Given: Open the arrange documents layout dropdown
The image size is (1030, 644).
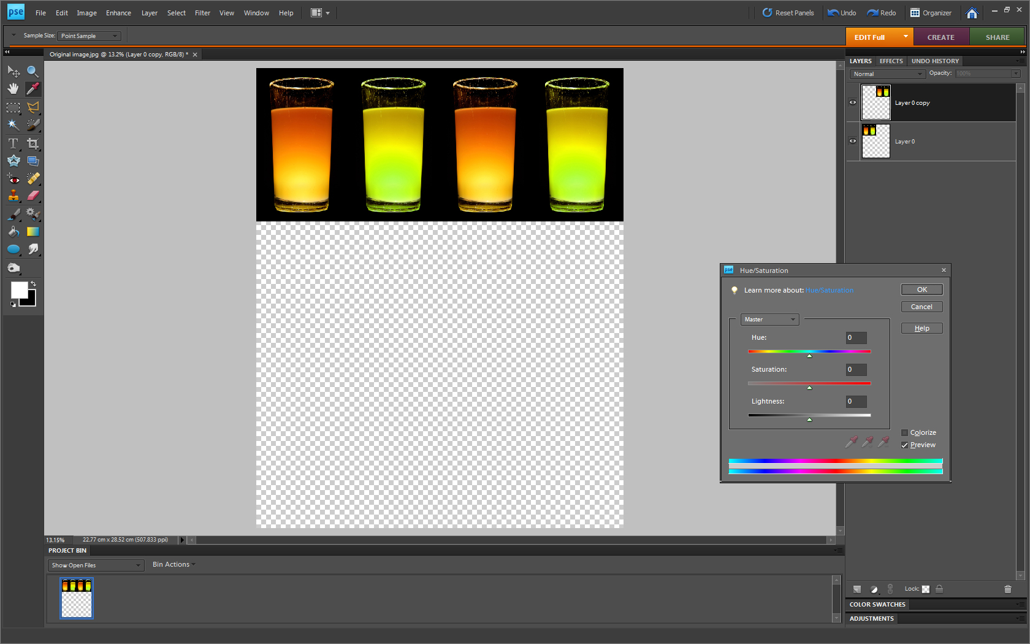Looking at the screenshot, I should click(x=320, y=13).
